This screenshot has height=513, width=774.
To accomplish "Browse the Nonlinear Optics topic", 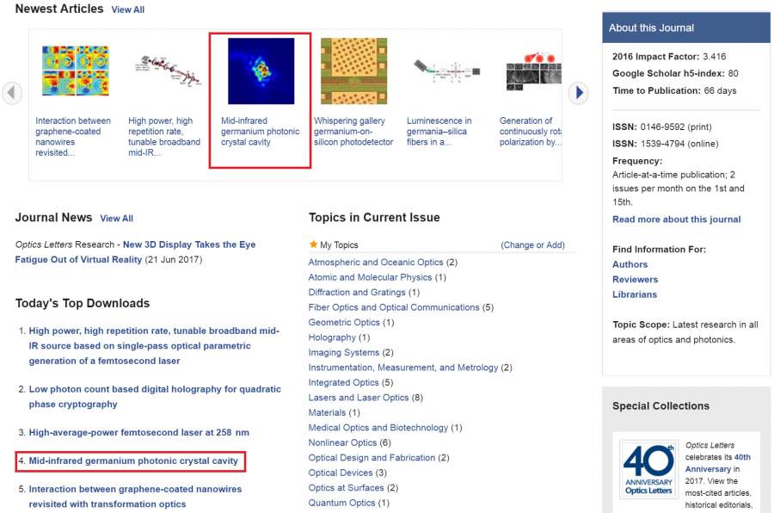I will [x=342, y=442].
